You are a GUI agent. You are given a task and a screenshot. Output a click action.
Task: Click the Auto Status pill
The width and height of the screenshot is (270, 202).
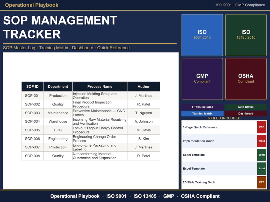(246, 107)
